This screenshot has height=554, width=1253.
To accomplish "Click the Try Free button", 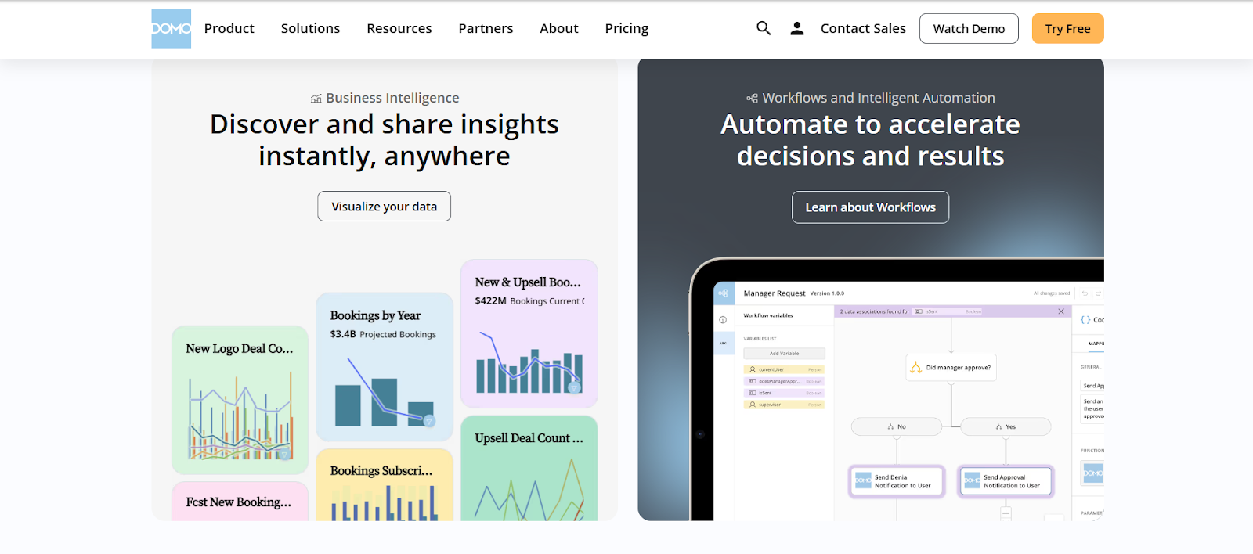I will click(x=1067, y=28).
